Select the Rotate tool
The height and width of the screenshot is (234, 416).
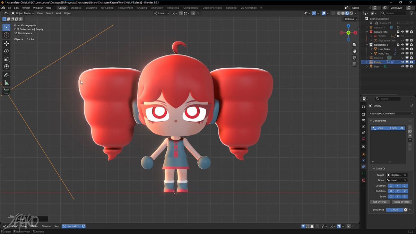[6, 51]
